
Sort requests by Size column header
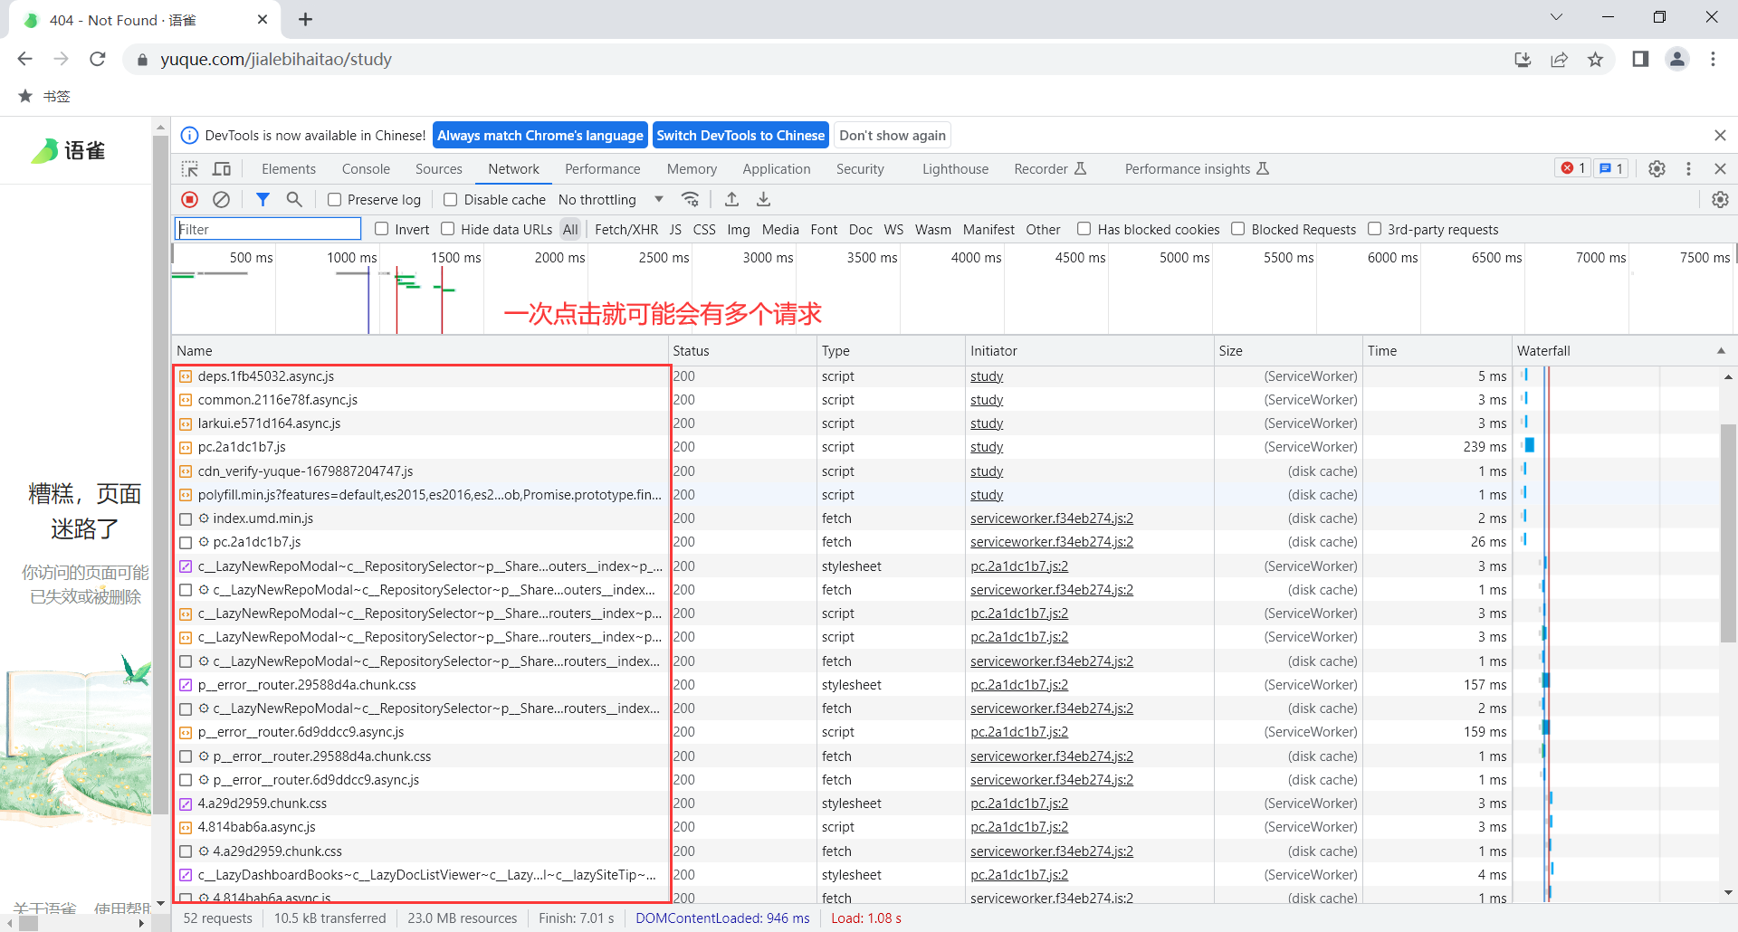(x=1287, y=351)
